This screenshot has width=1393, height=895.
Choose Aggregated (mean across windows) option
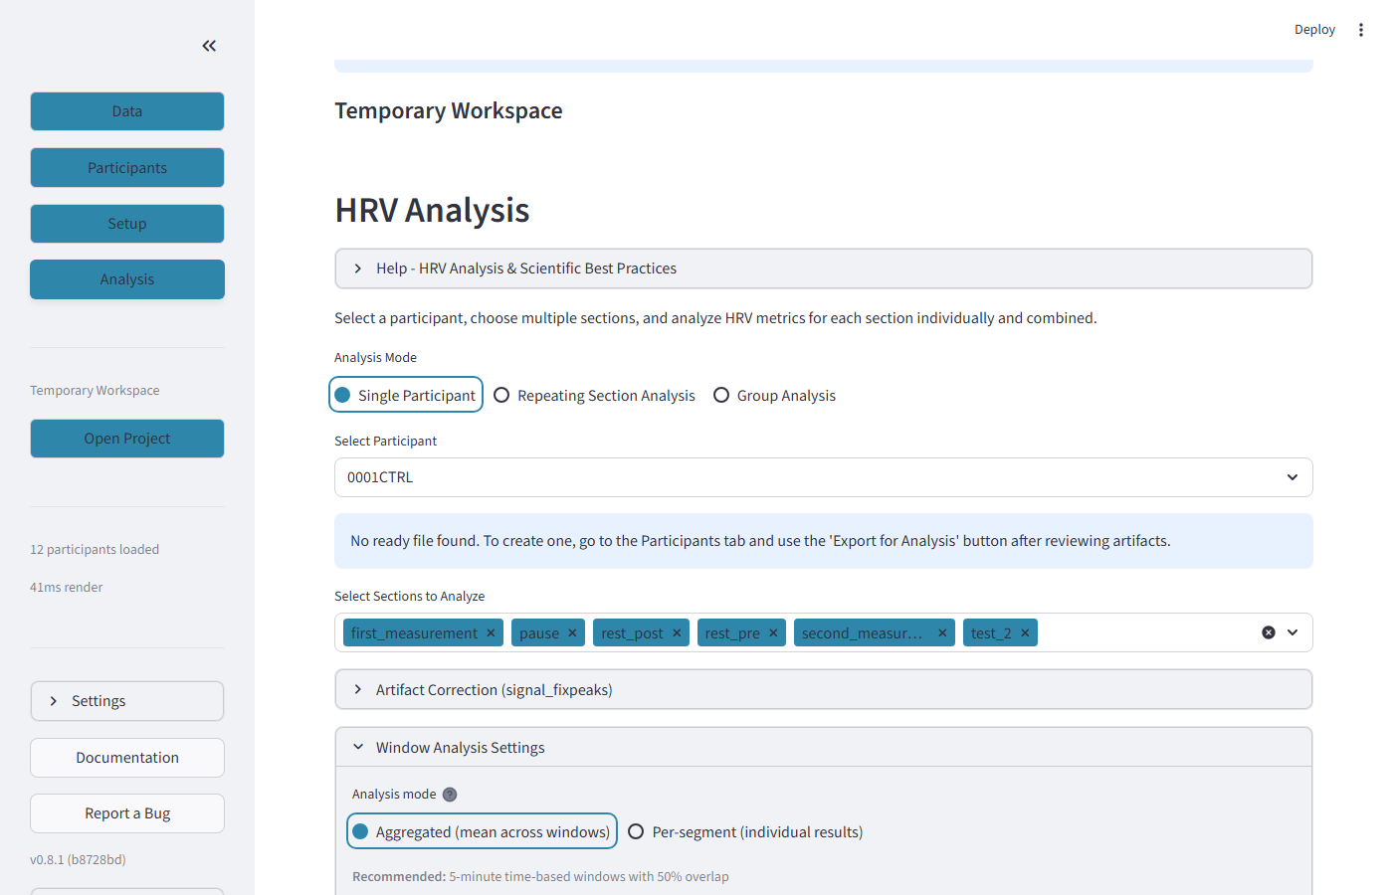pyautogui.click(x=483, y=831)
